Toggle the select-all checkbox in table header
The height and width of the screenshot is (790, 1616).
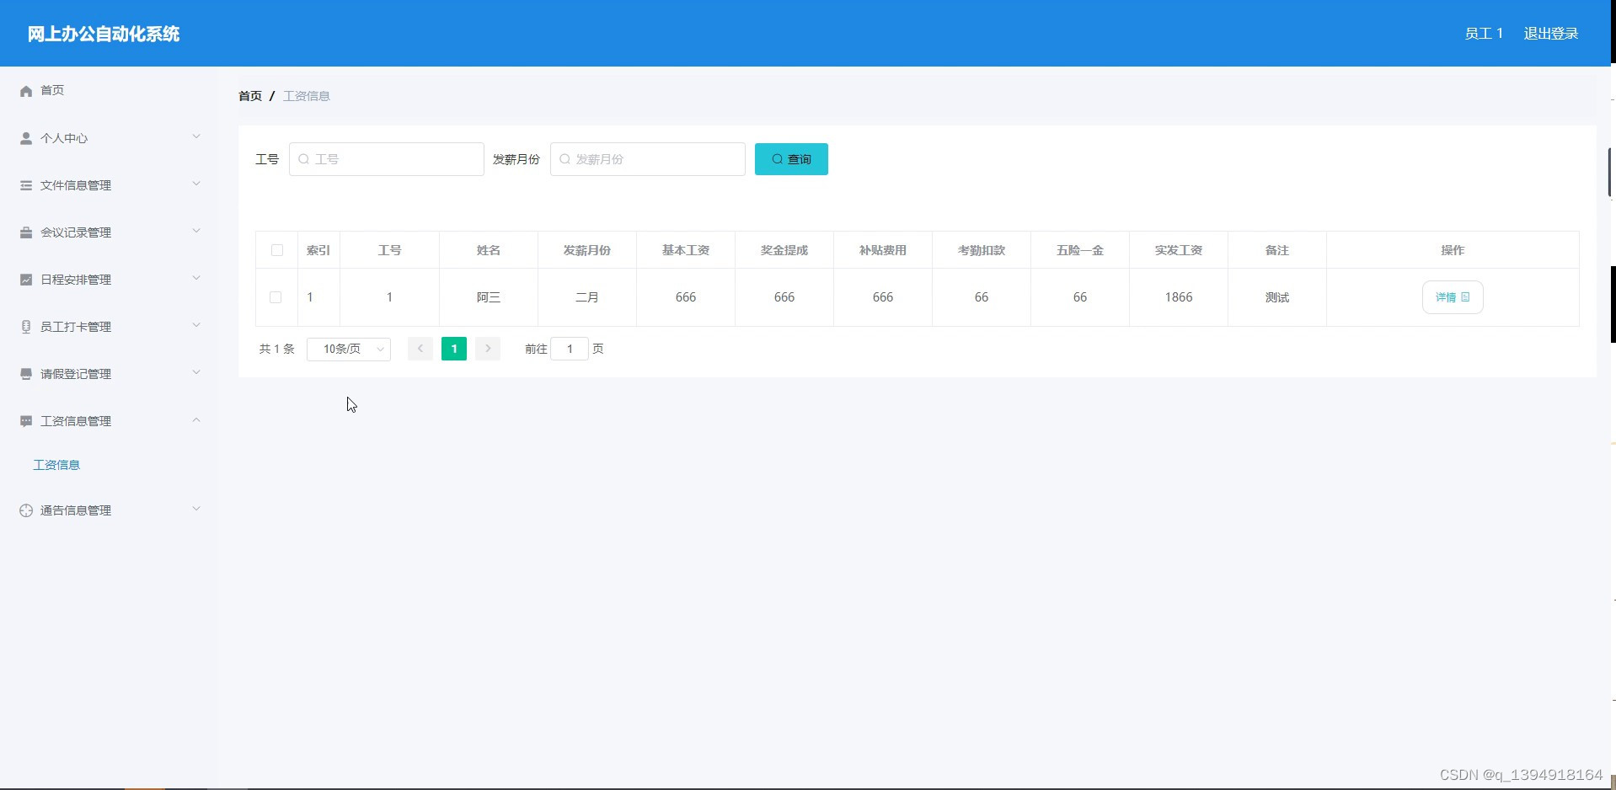tap(276, 250)
